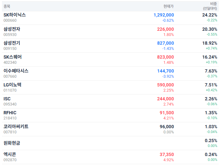The width and height of the screenshot is (223, 168).
Task: Open the SK스퀘어 stock name
Action: pyautogui.click(x=13, y=57)
